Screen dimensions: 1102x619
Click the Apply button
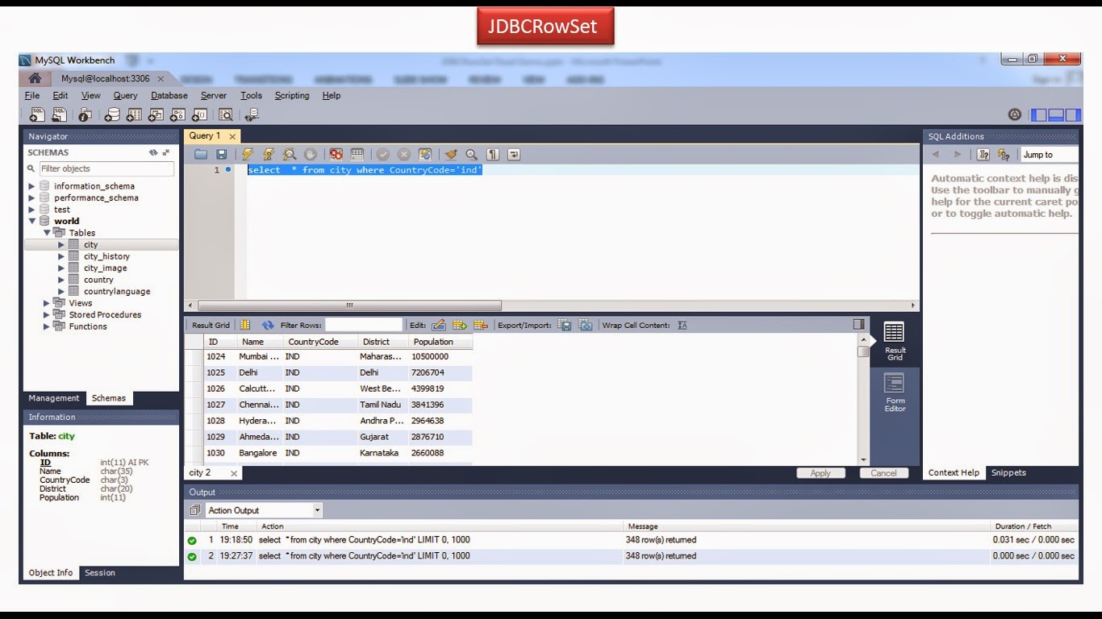(820, 473)
